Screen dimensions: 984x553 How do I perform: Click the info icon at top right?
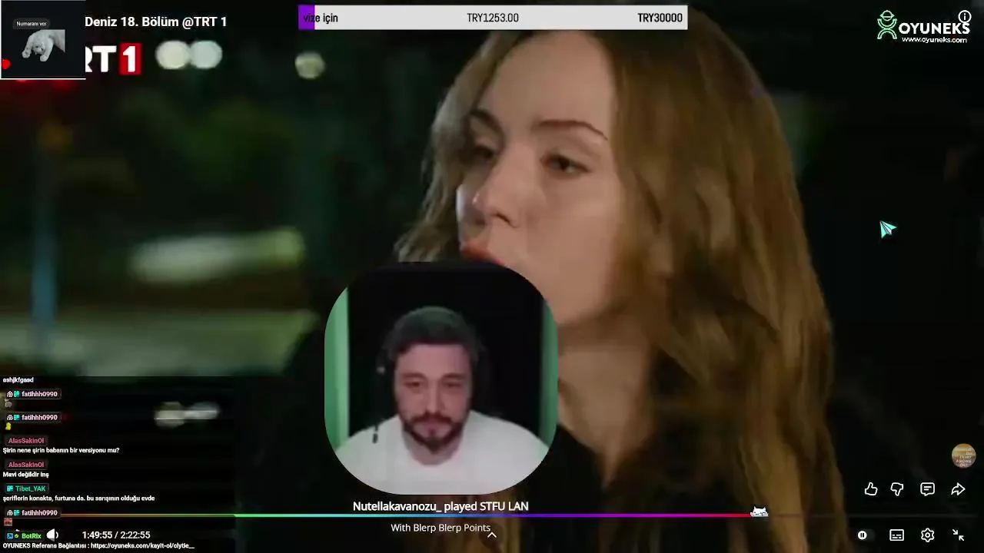[x=965, y=16]
